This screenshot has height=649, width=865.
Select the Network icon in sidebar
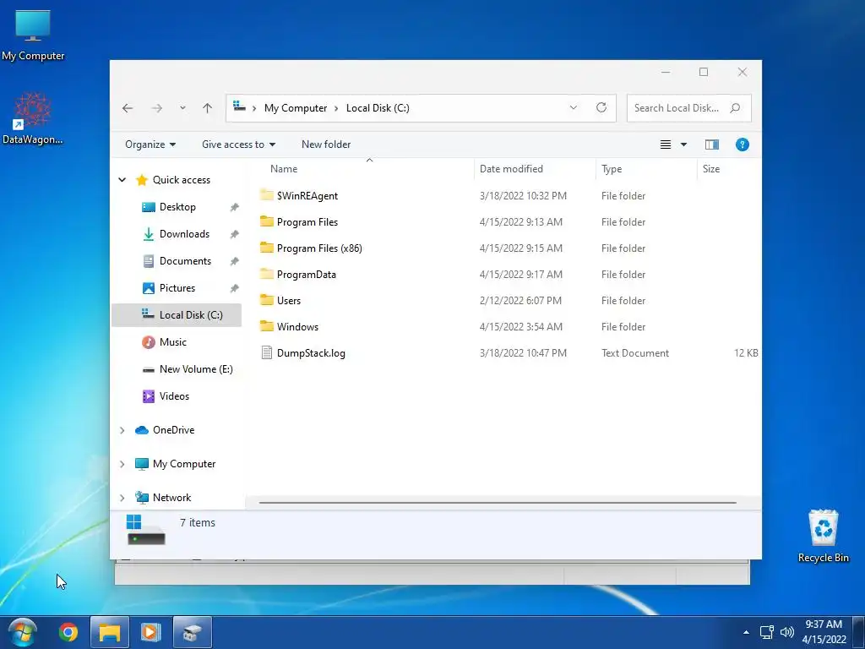point(142,497)
